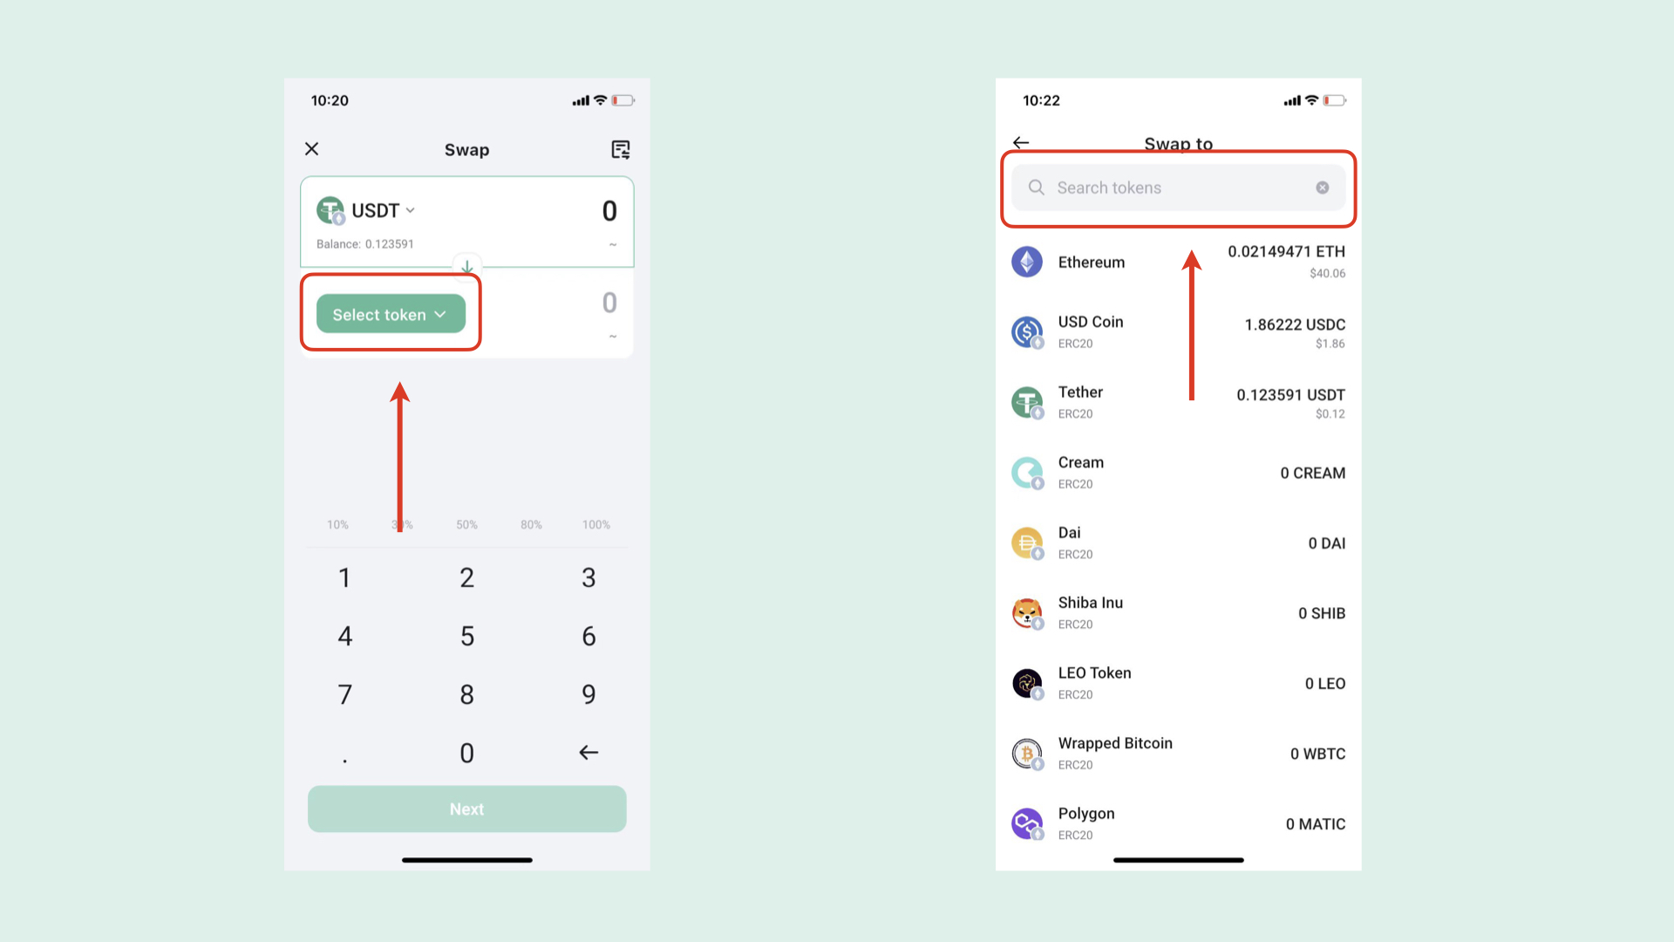The width and height of the screenshot is (1674, 942).
Task: Toggle 100% amount percentage button
Action: (x=595, y=524)
